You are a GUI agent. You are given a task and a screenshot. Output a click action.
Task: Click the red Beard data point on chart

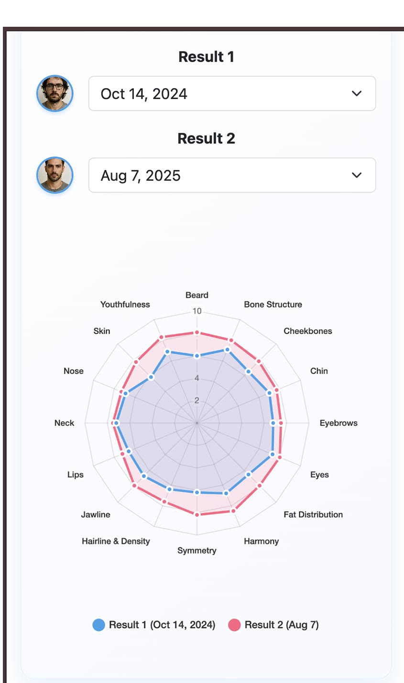click(197, 333)
